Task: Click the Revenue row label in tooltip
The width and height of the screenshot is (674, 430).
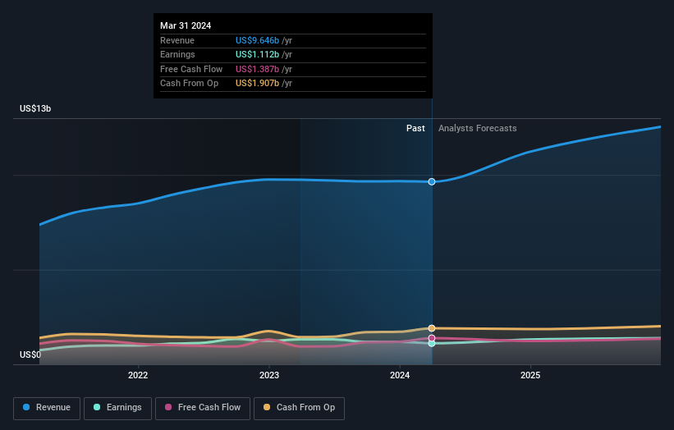Action: [177, 40]
